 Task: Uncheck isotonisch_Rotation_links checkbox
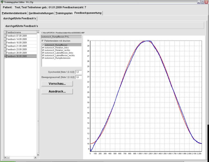point(43,47)
